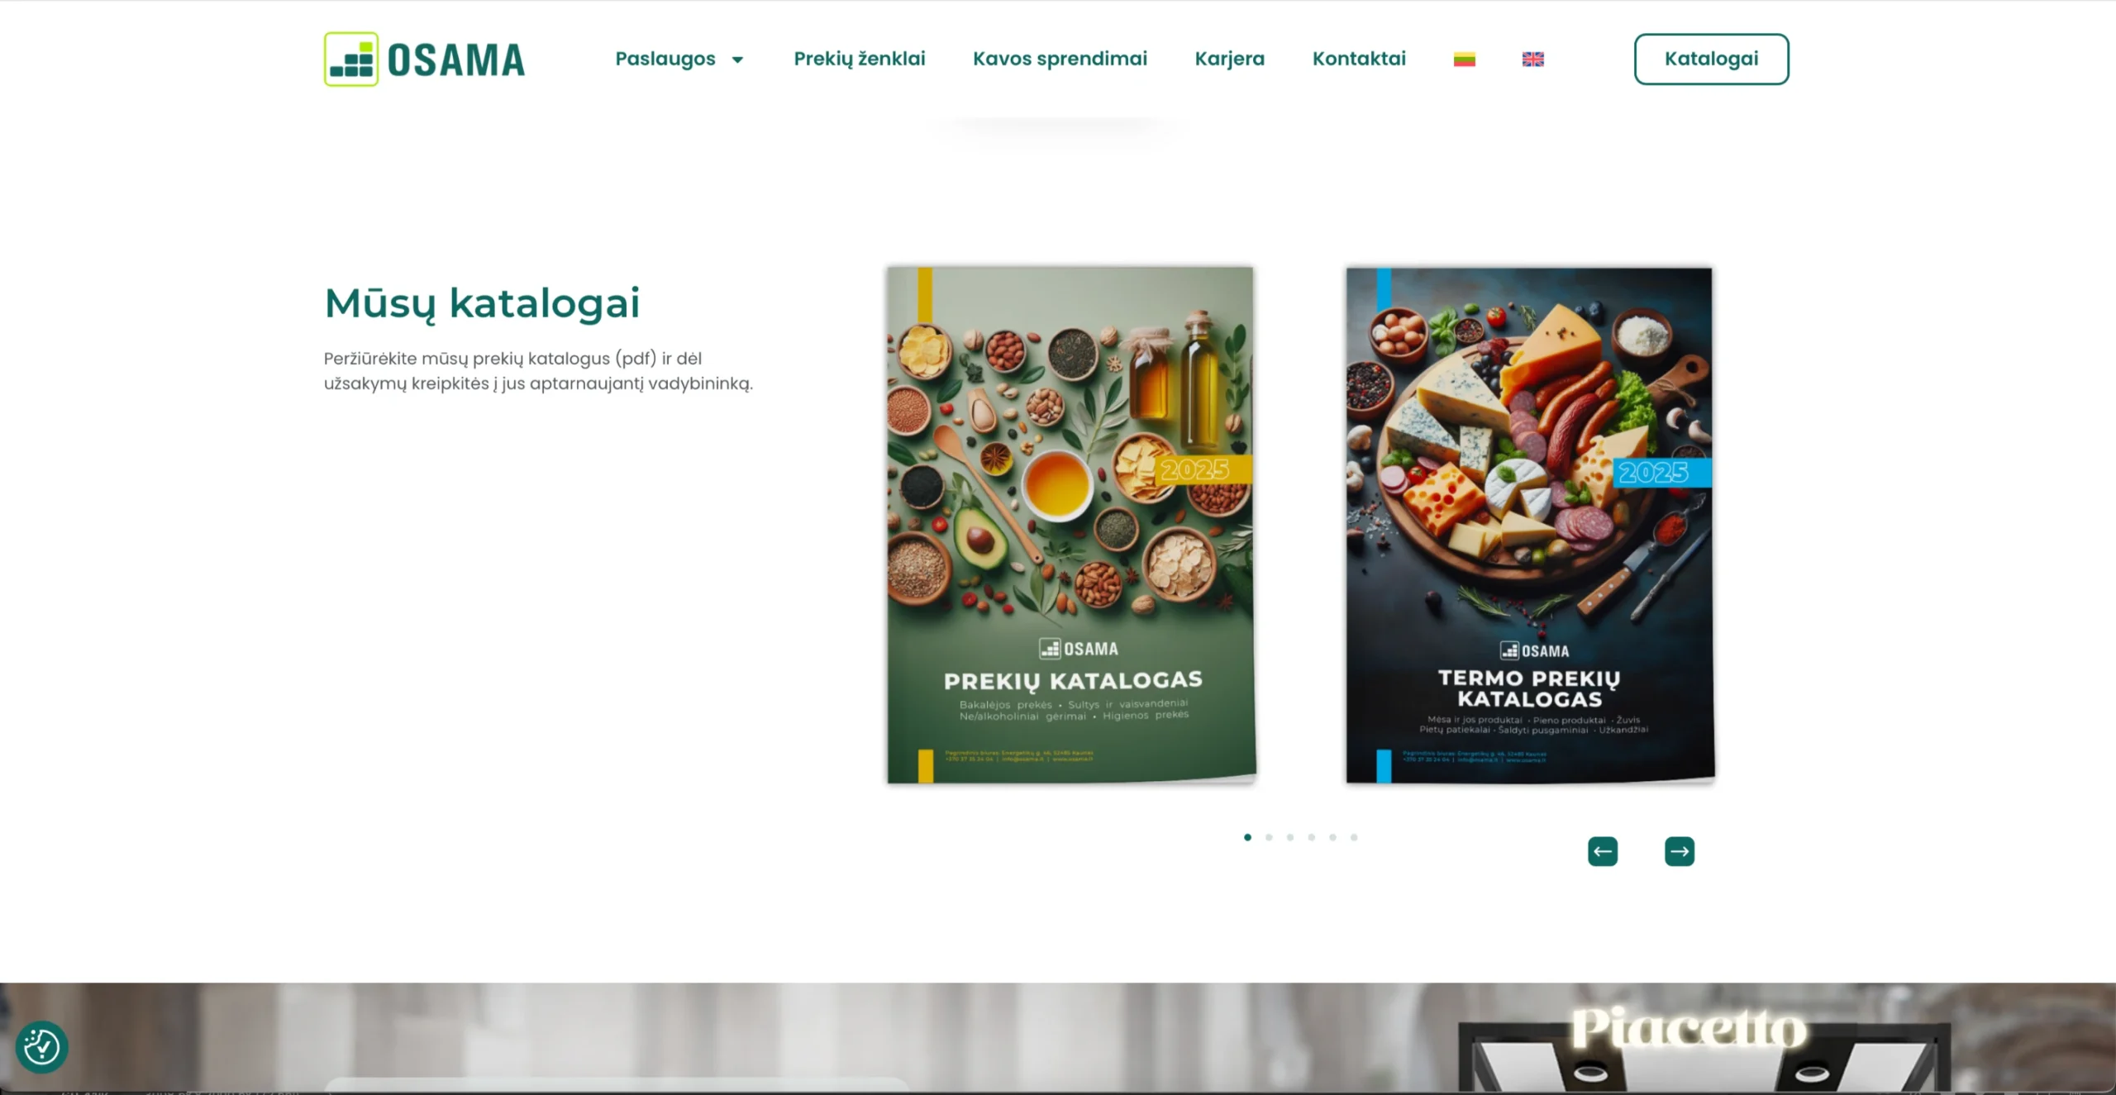Screen dimensions: 2116x1095
Task: Open the Paslaugos menu item
Action: click(x=665, y=59)
